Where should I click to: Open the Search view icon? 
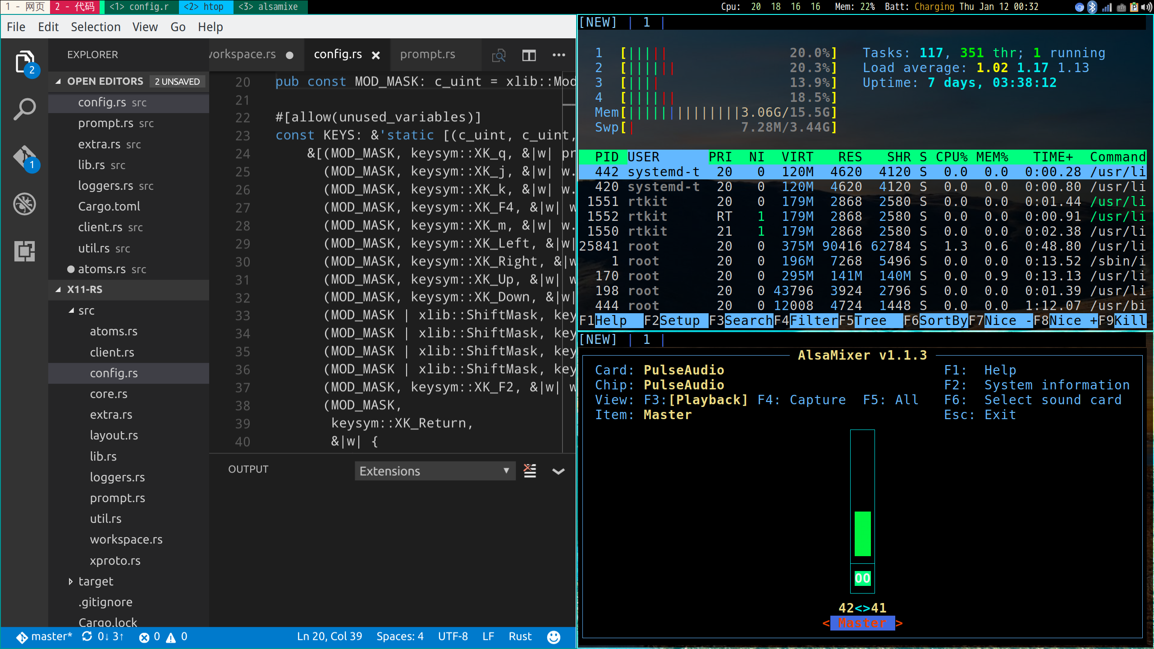click(x=24, y=109)
